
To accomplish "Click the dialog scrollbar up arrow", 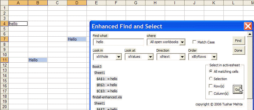I will [250, 34].
